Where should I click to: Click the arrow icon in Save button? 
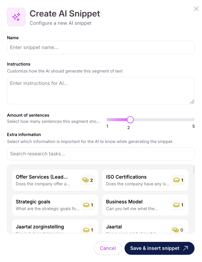(x=185, y=248)
